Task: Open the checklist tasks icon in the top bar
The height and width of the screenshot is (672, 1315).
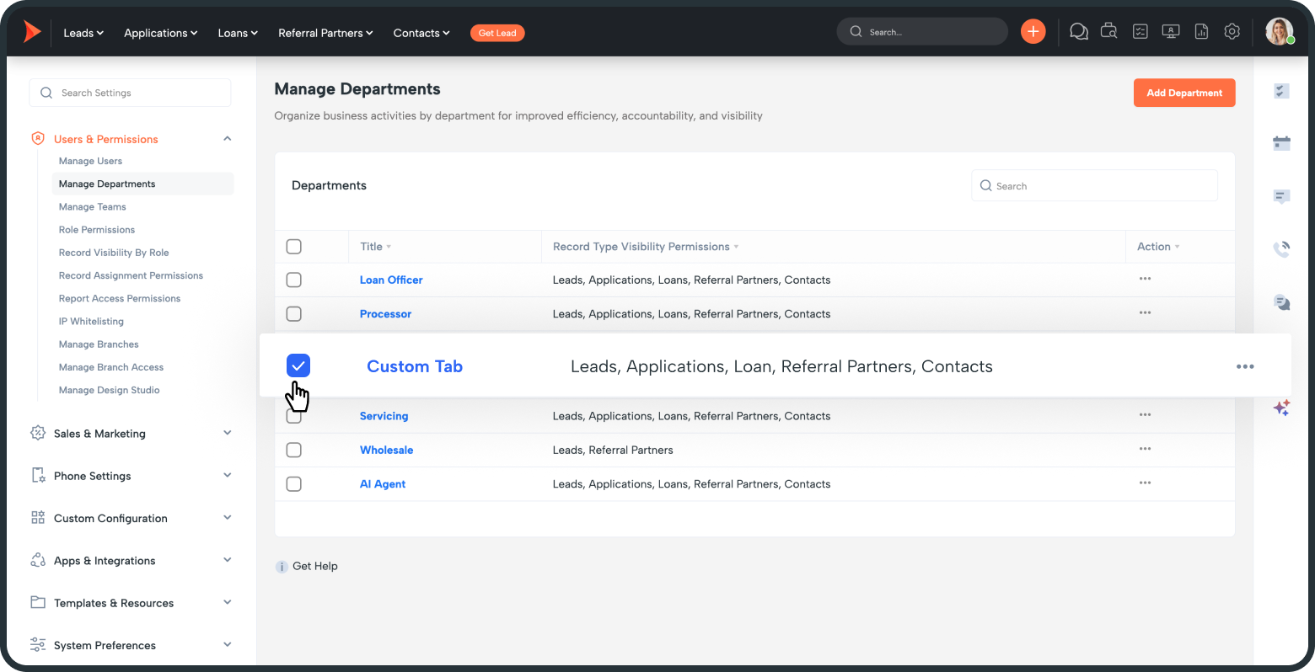Action: point(1140,32)
